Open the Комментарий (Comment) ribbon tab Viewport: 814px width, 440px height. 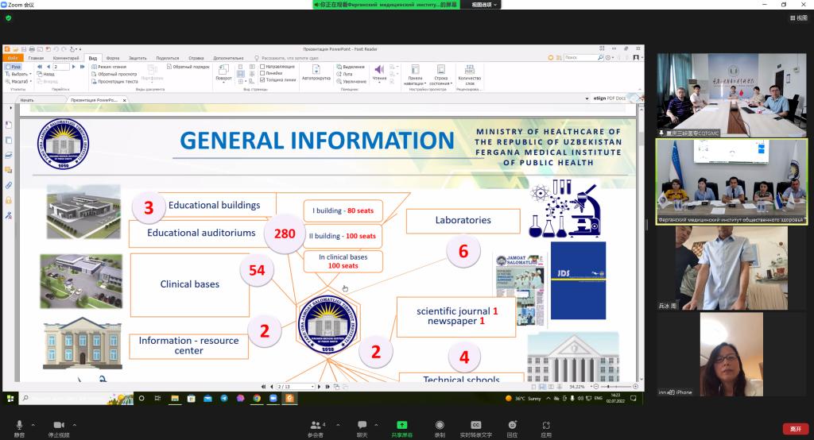pos(65,58)
